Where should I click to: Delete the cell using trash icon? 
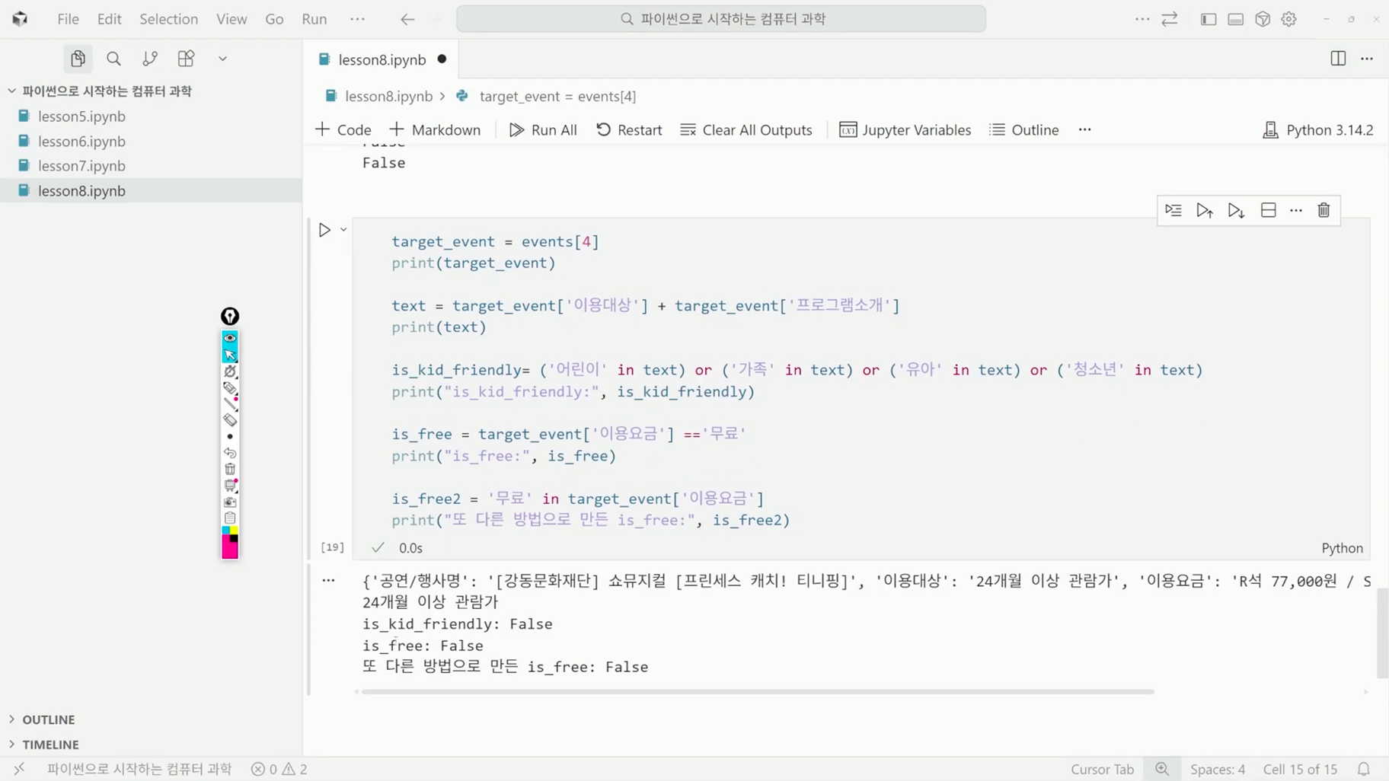pos(1324,210)
